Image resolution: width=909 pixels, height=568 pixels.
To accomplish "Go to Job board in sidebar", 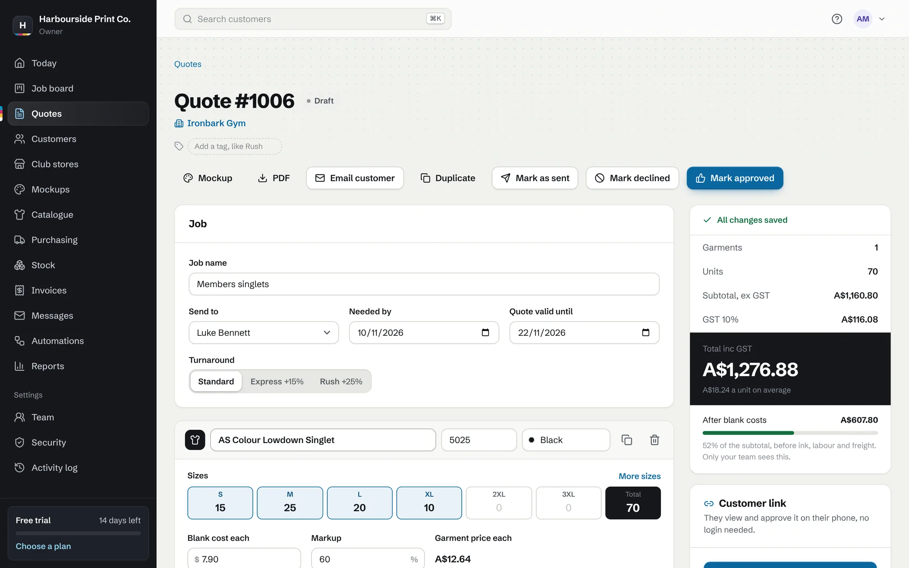I will (x=78, y=88).
